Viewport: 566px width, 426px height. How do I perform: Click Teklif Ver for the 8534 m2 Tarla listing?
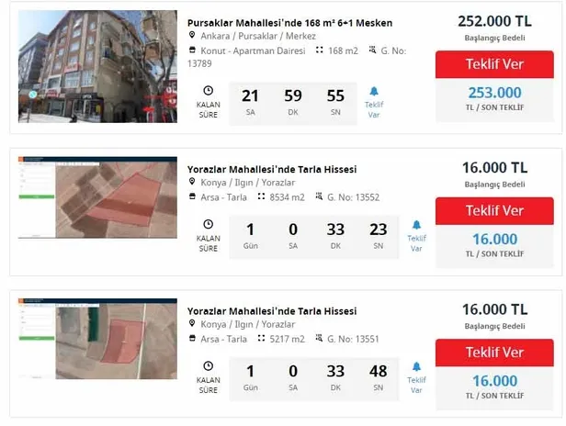494,210
